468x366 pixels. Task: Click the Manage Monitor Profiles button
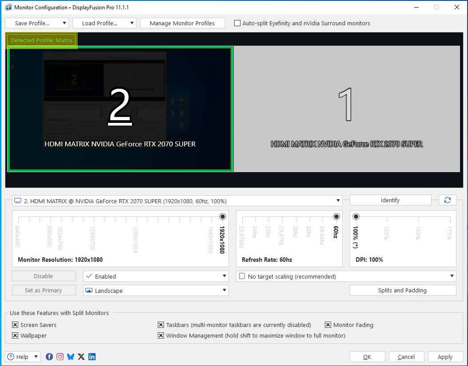[182, 23]
